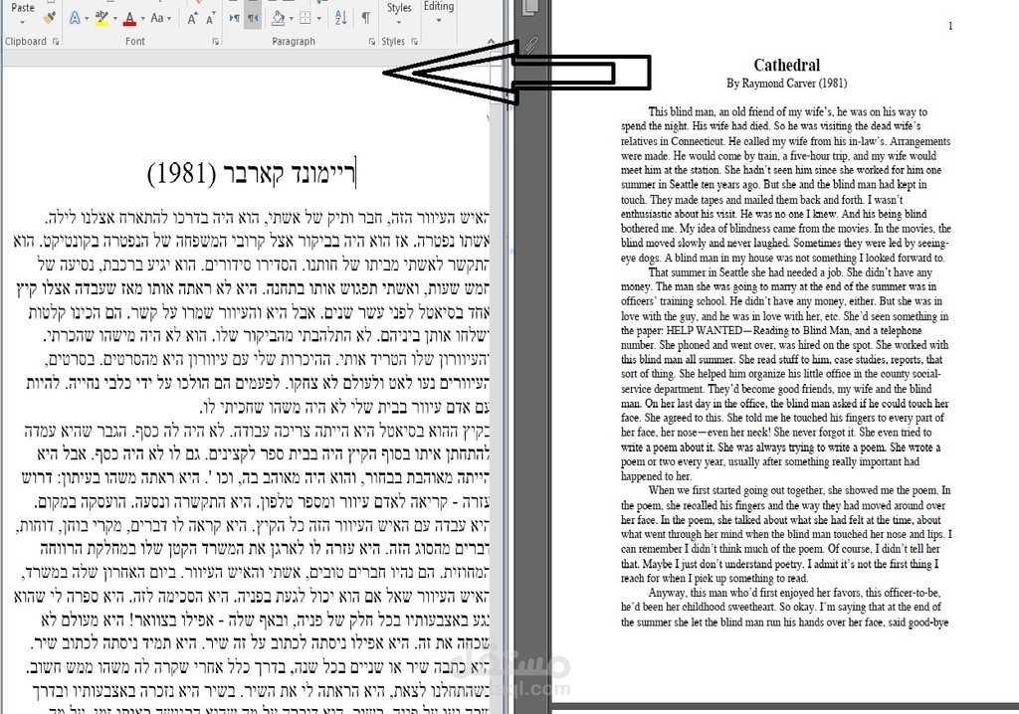Apply Text Effects with the glowing A icon

[75, 18]
